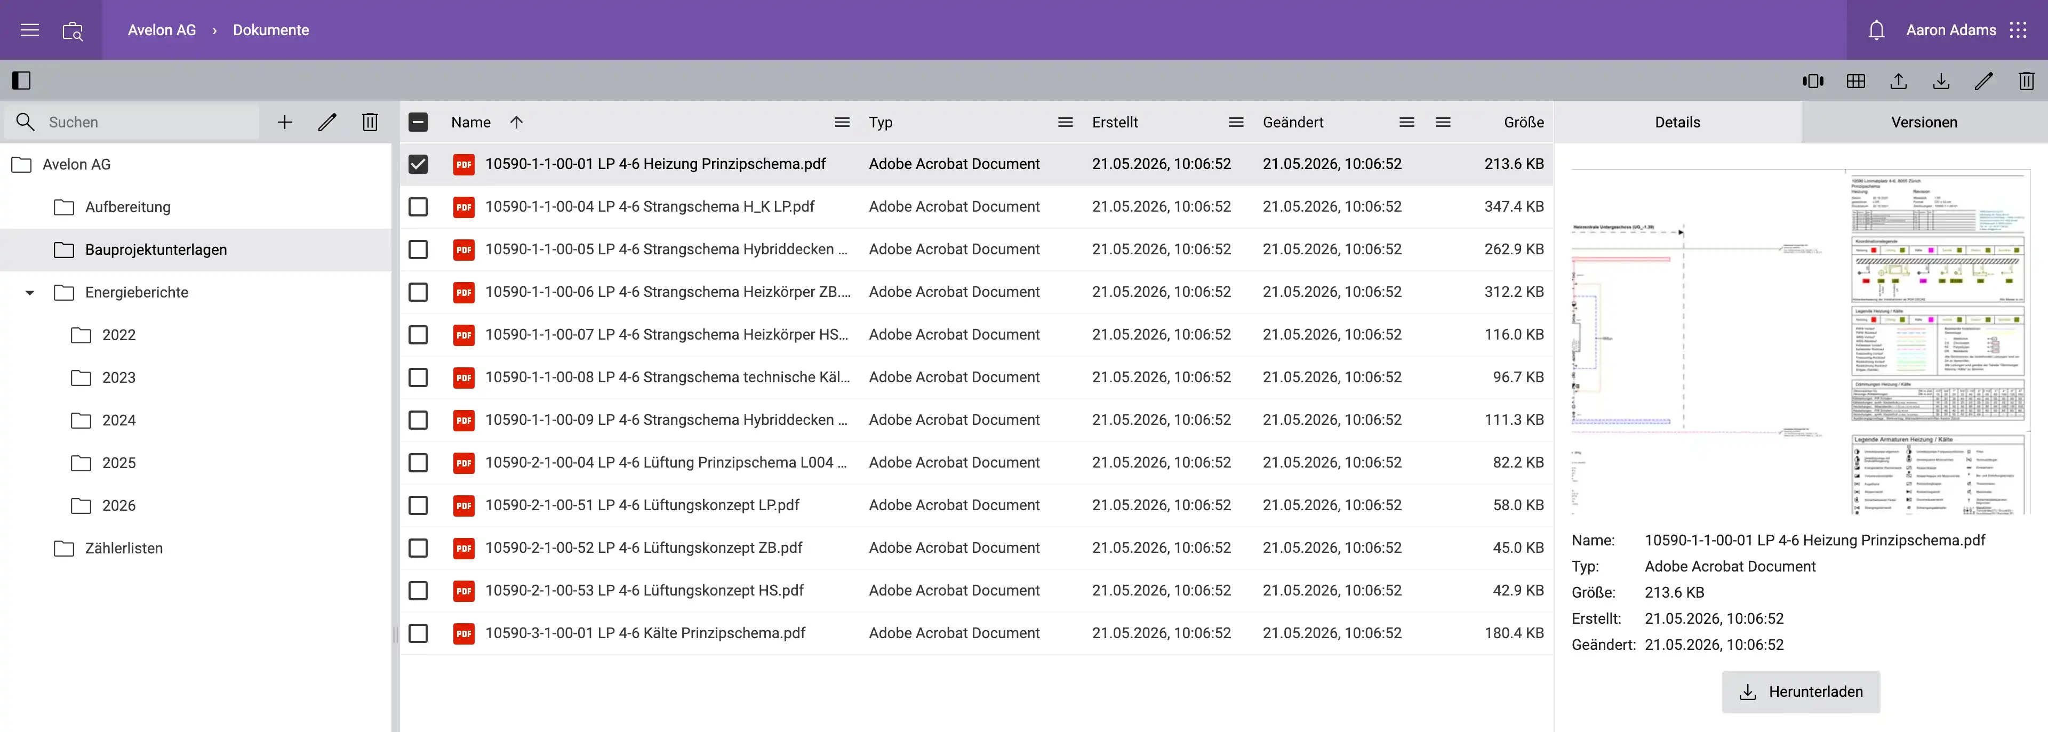The width and height of the screenshot is (2048, 732).
Task: Check the 10590-1-1-00-08 technische Kälte checkbox
Action: 418,377
